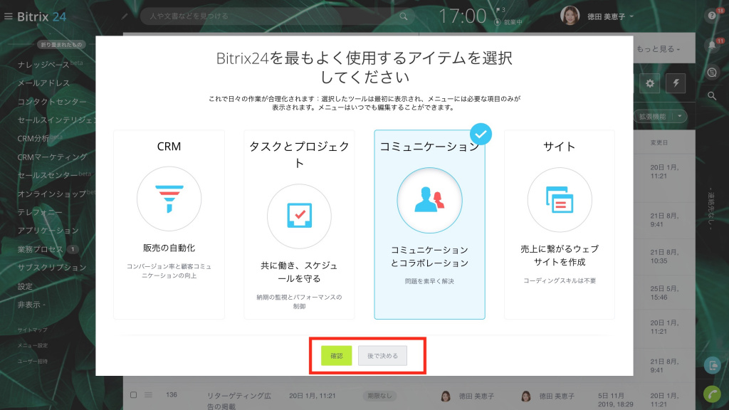The height and width of the screenshot is (410, 729).
Task: Open CRMマーケティング in the sidebar
Action: (x=52, y=157)
